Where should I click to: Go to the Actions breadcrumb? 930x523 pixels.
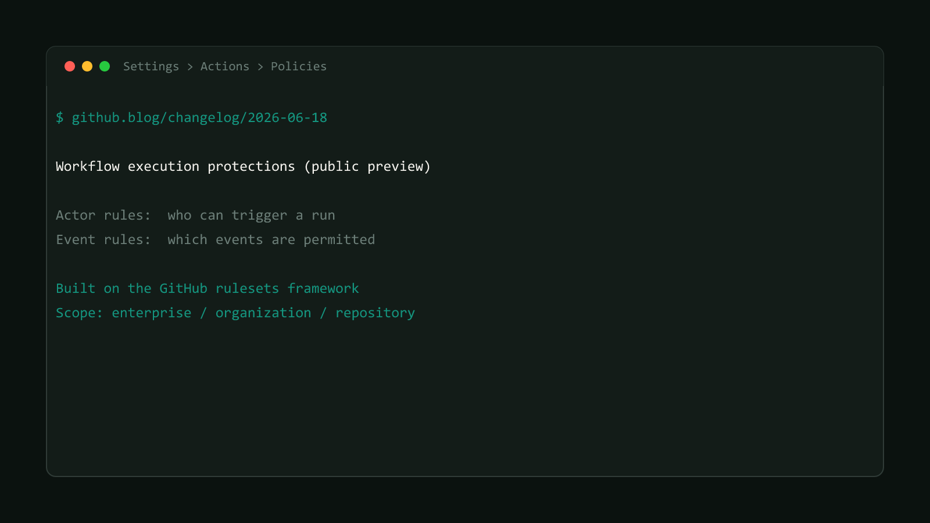(225, 66)
